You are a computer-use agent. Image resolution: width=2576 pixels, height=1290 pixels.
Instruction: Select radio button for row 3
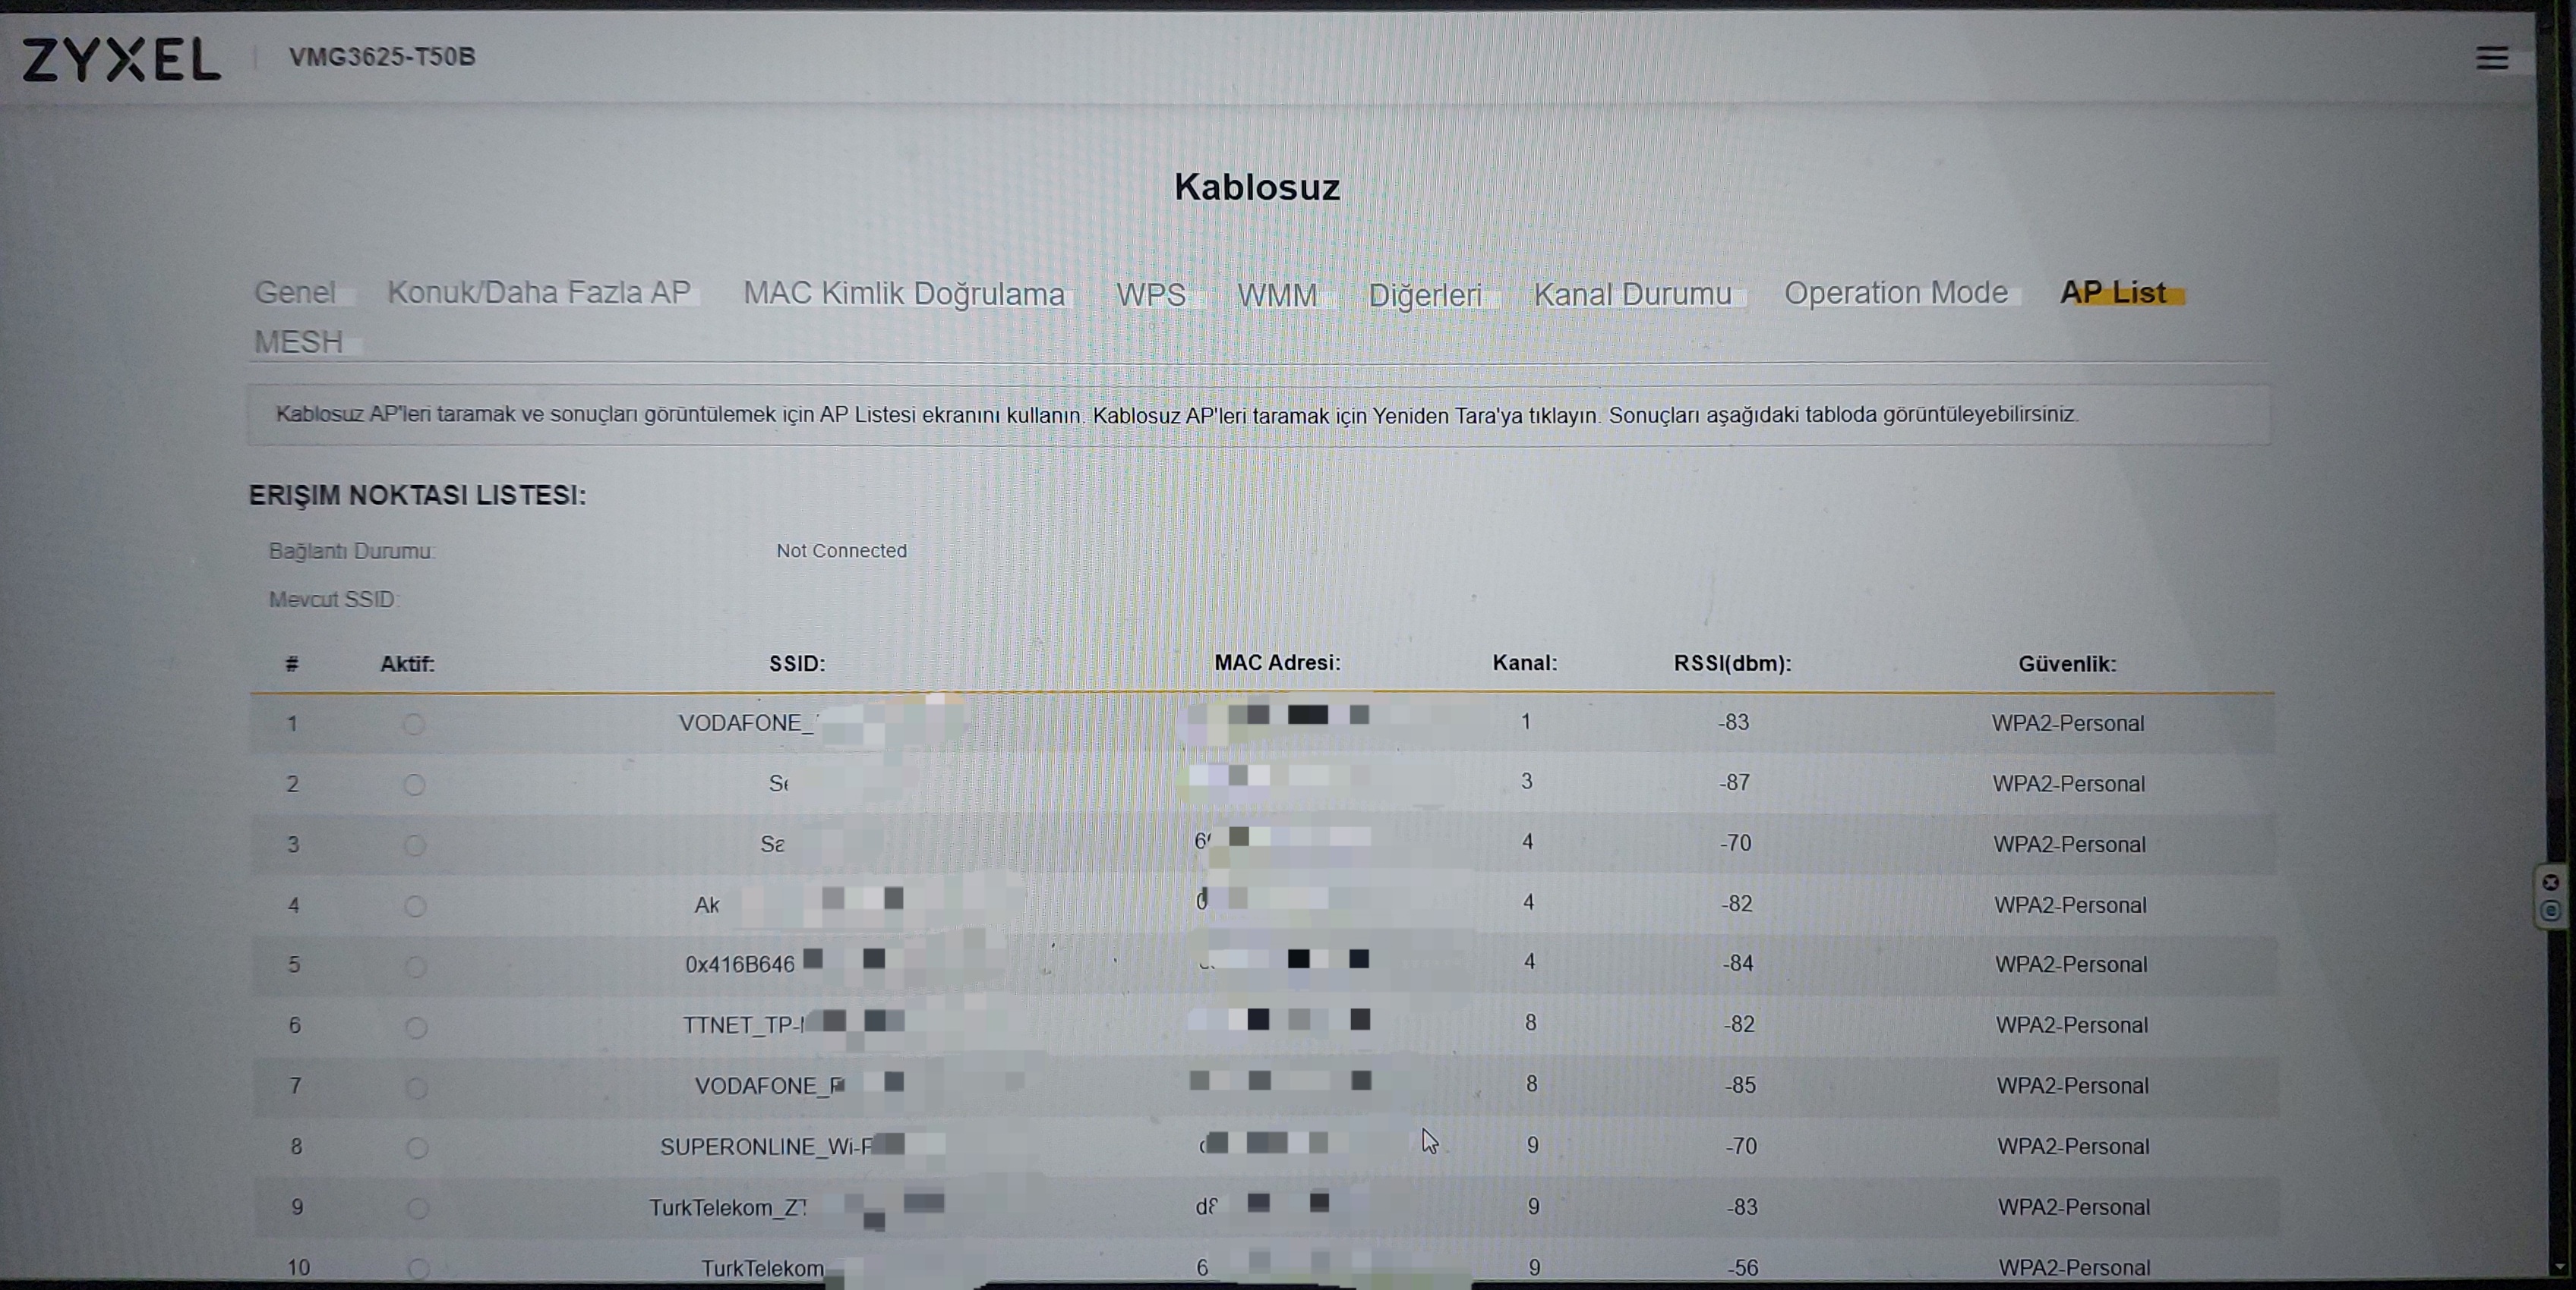[414, 845]
